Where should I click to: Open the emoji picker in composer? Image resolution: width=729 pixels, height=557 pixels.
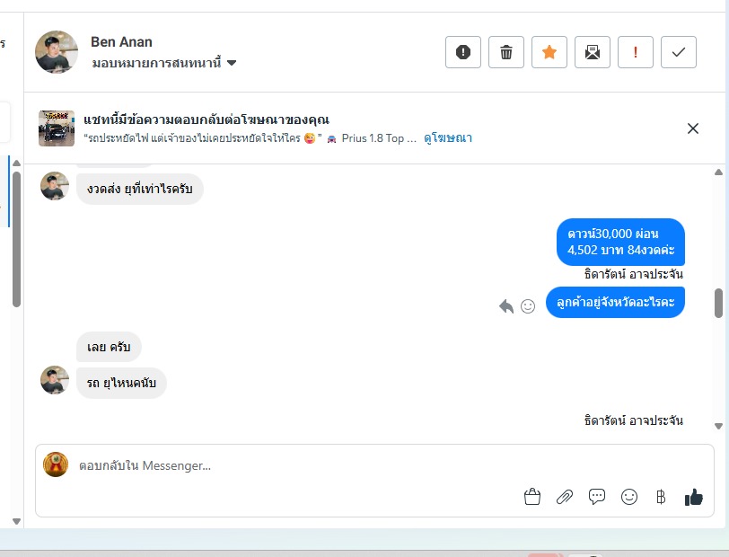pyautogui.click(x=629, y=497)
